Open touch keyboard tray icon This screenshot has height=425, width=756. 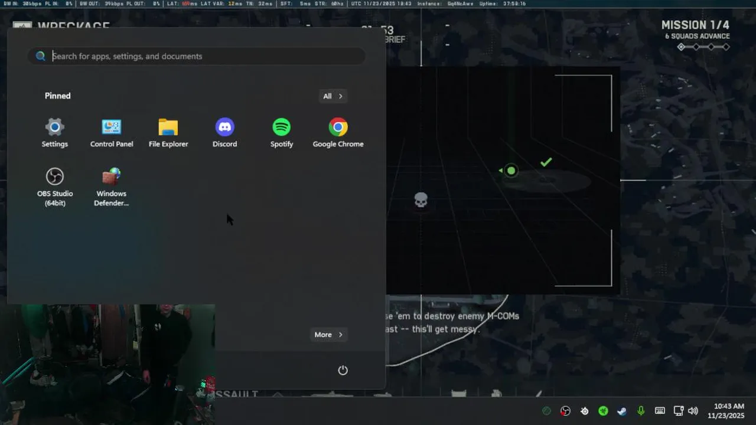click(x=660, y=411)
